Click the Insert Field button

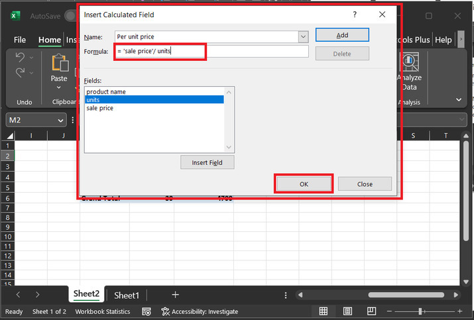[207, 162]
